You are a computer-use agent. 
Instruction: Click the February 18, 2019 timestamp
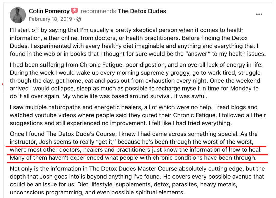51,19
